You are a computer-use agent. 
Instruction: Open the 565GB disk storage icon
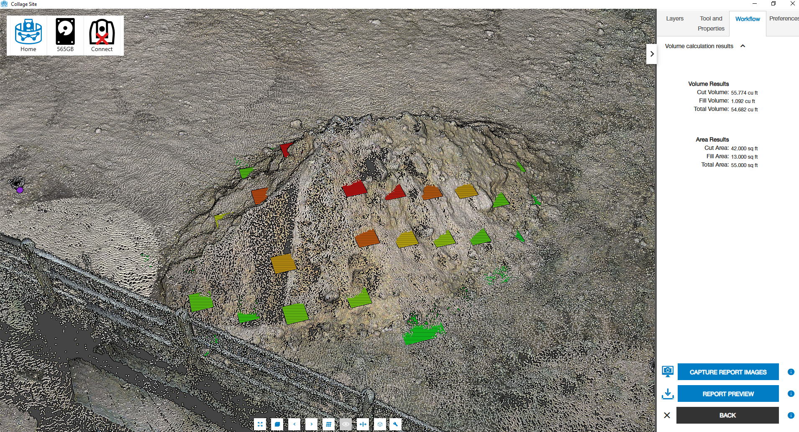click(x=65, y=36)
